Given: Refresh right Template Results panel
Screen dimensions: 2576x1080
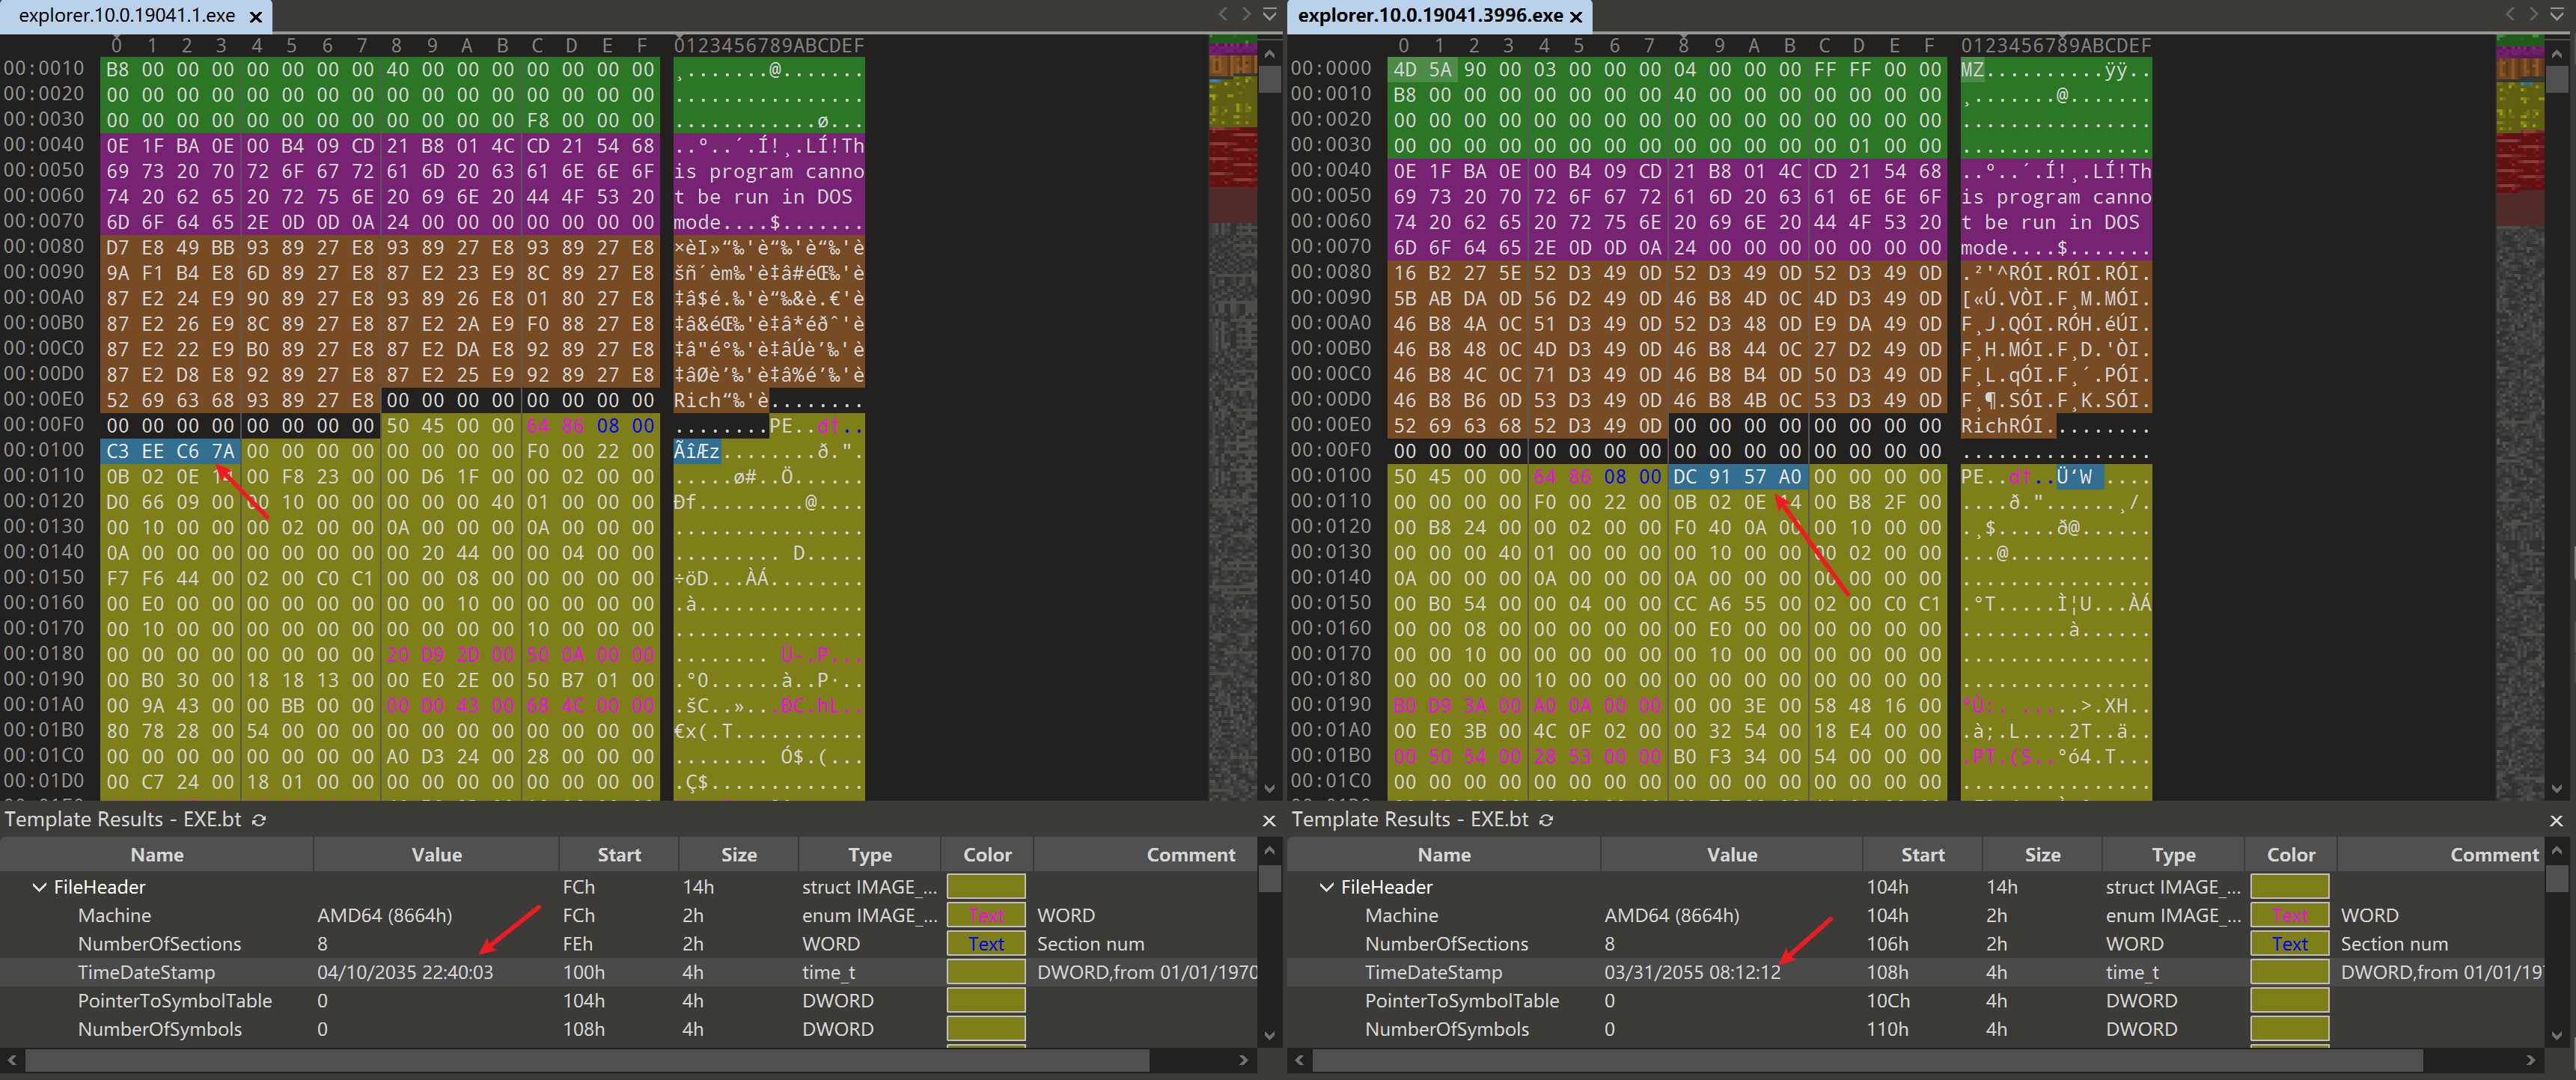Looking at the screenshot, I should (1546, 820).
